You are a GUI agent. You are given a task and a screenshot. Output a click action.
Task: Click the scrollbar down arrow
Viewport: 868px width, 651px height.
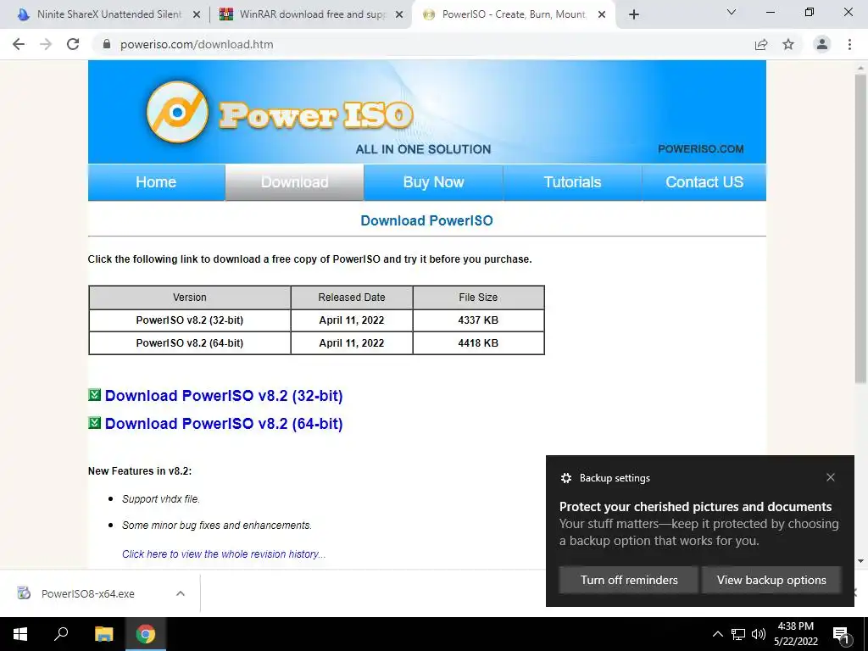tap(860, 561)
